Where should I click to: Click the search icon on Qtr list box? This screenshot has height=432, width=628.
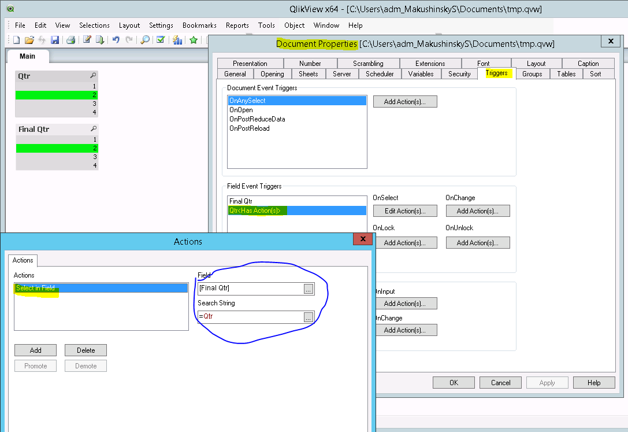pos(93,76)
